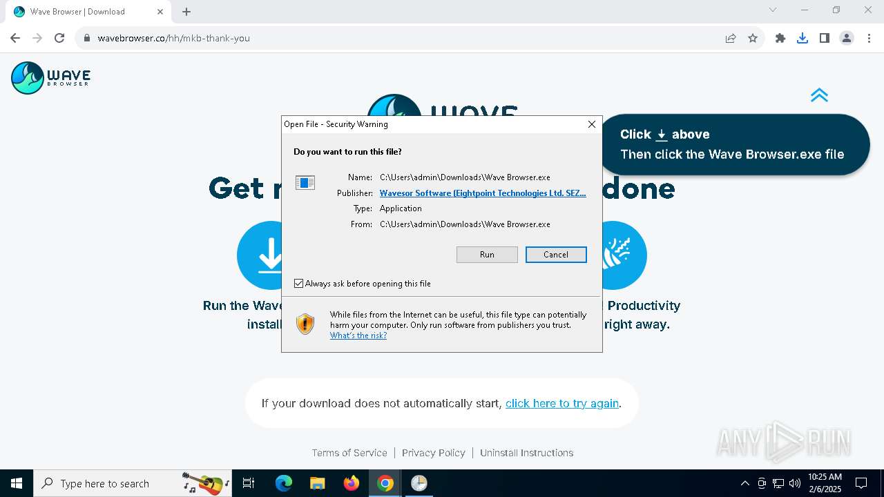Viewport: 884px width, 497px height.
Task: Share this page using the share icon
Action: 731,38
